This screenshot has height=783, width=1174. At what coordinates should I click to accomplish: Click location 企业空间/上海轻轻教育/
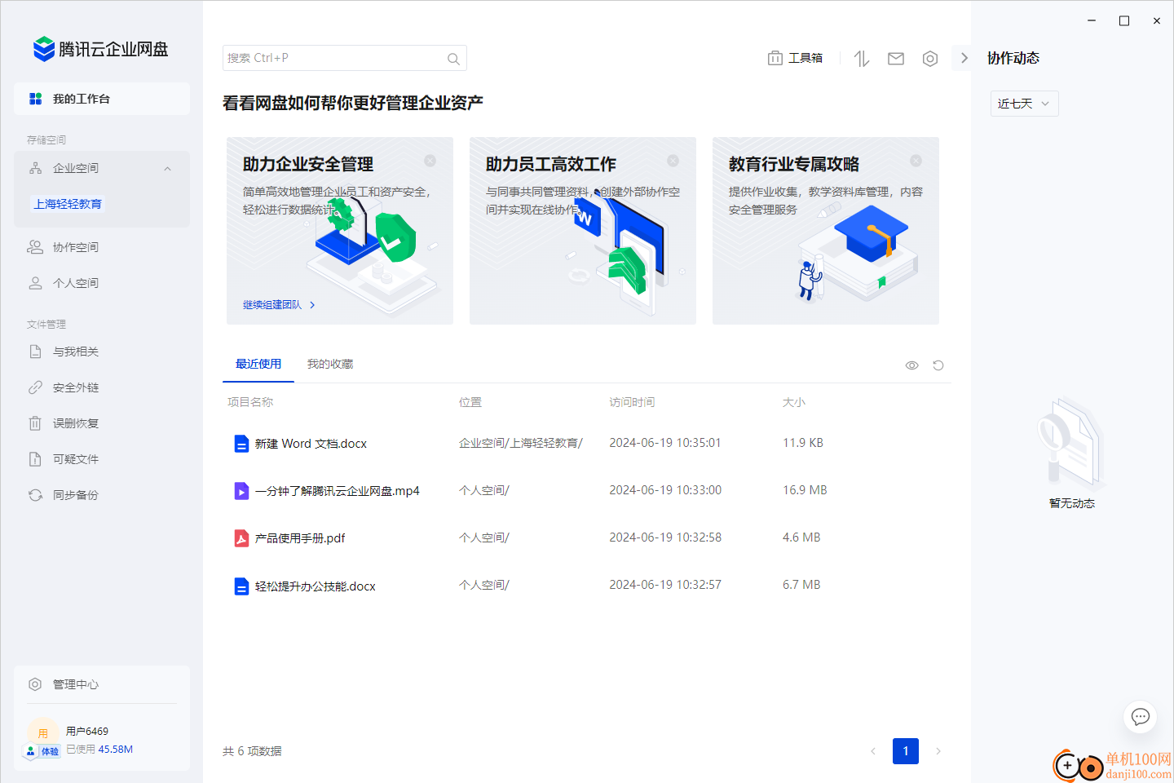[521, 443]
